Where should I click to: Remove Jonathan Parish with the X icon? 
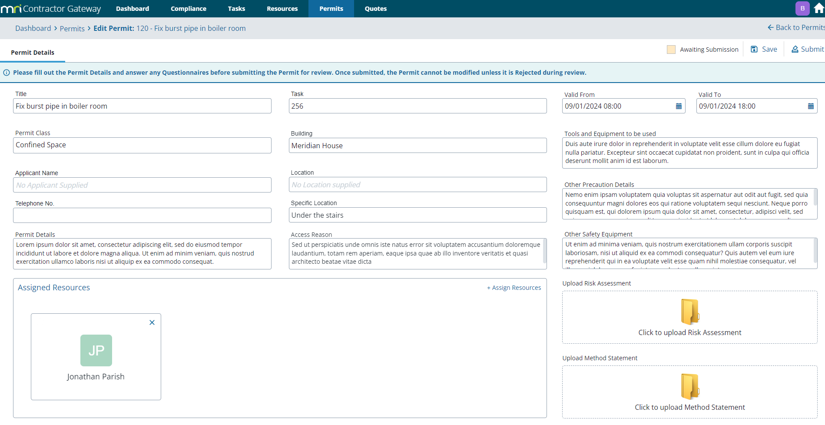(152, 322)
